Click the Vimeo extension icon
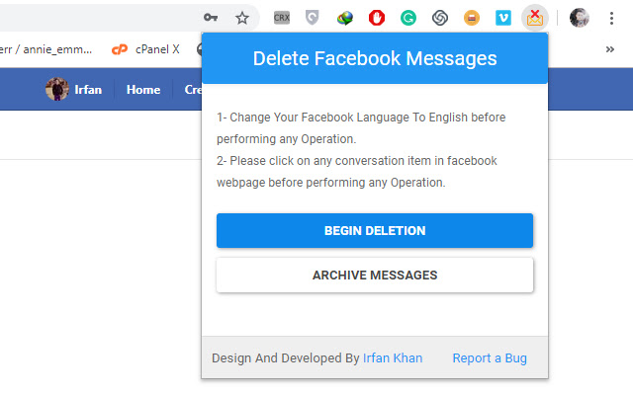Screen dimensions: 633x395 pos(503,18)
